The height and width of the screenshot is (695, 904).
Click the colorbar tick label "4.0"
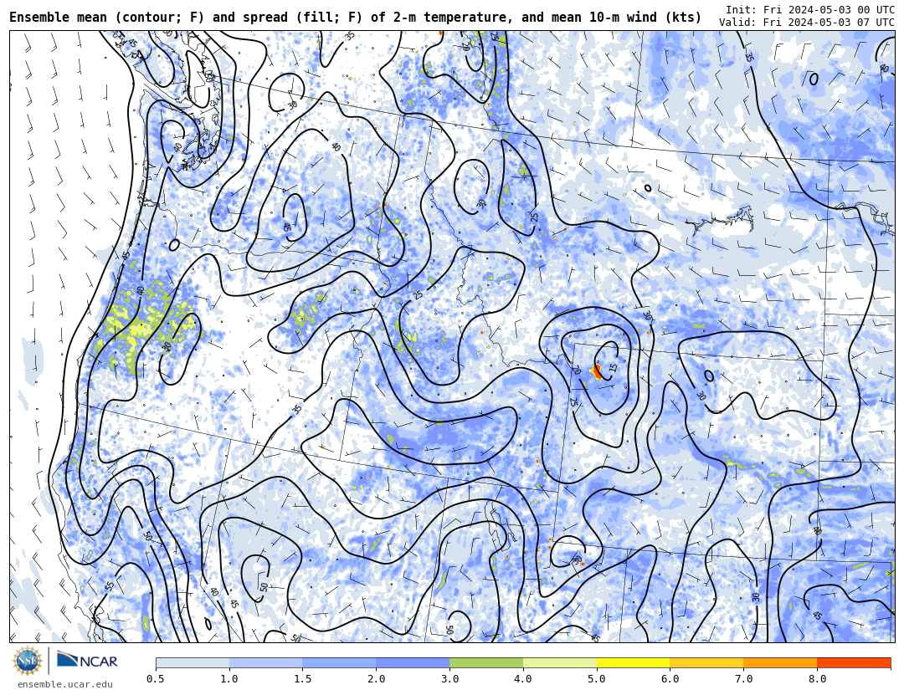click(x=523, y=679)
